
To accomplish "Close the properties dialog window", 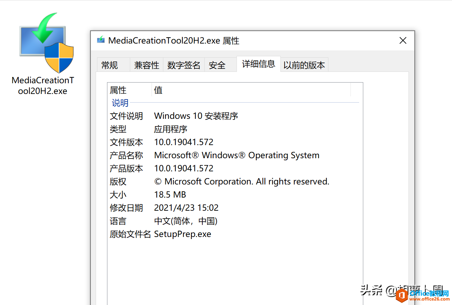I will pyautogui.click(x=403, y=40).
